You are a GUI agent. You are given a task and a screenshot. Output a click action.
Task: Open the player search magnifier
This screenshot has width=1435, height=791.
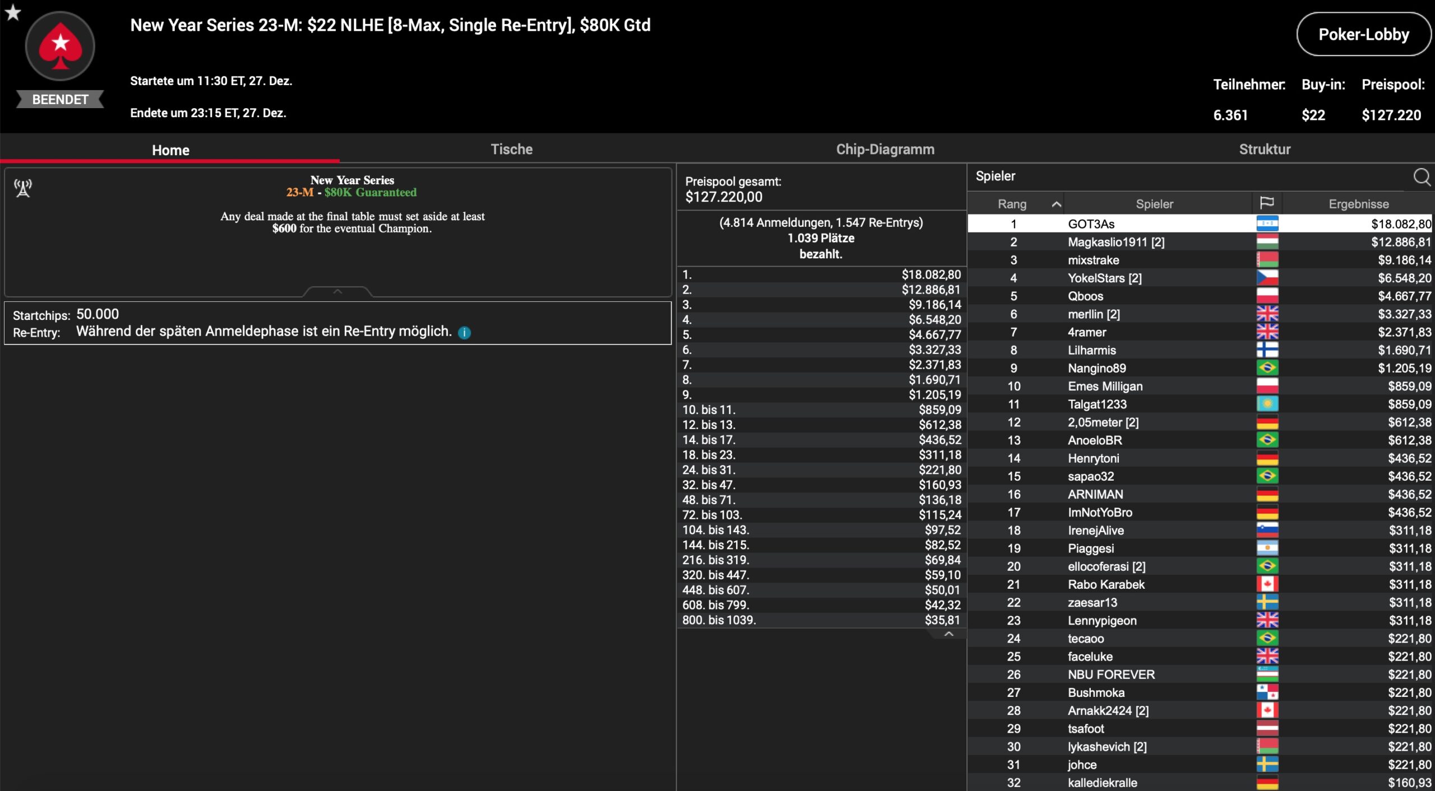[1421, 177]
